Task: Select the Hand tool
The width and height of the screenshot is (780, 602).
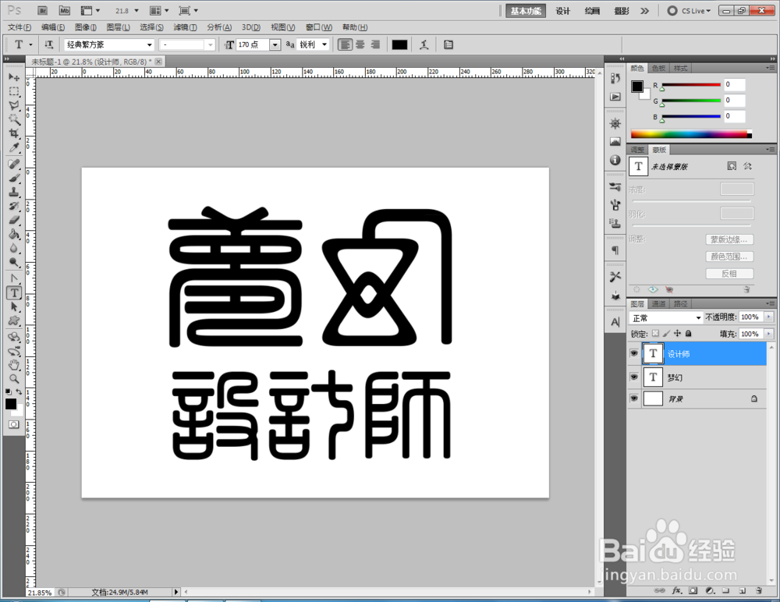Action: (14, 365)
